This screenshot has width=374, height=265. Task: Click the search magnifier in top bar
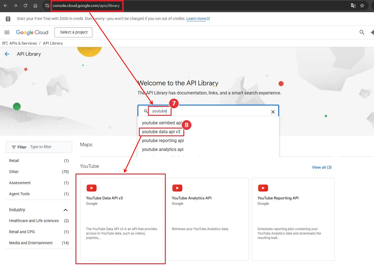[x=362, y=32]
